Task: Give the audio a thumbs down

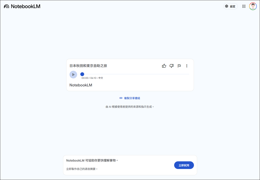Action: tap(171, 66)
